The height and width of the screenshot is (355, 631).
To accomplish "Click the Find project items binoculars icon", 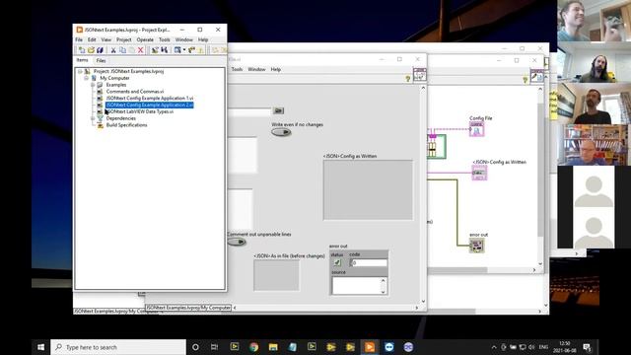I will click(x=164, y=50).
